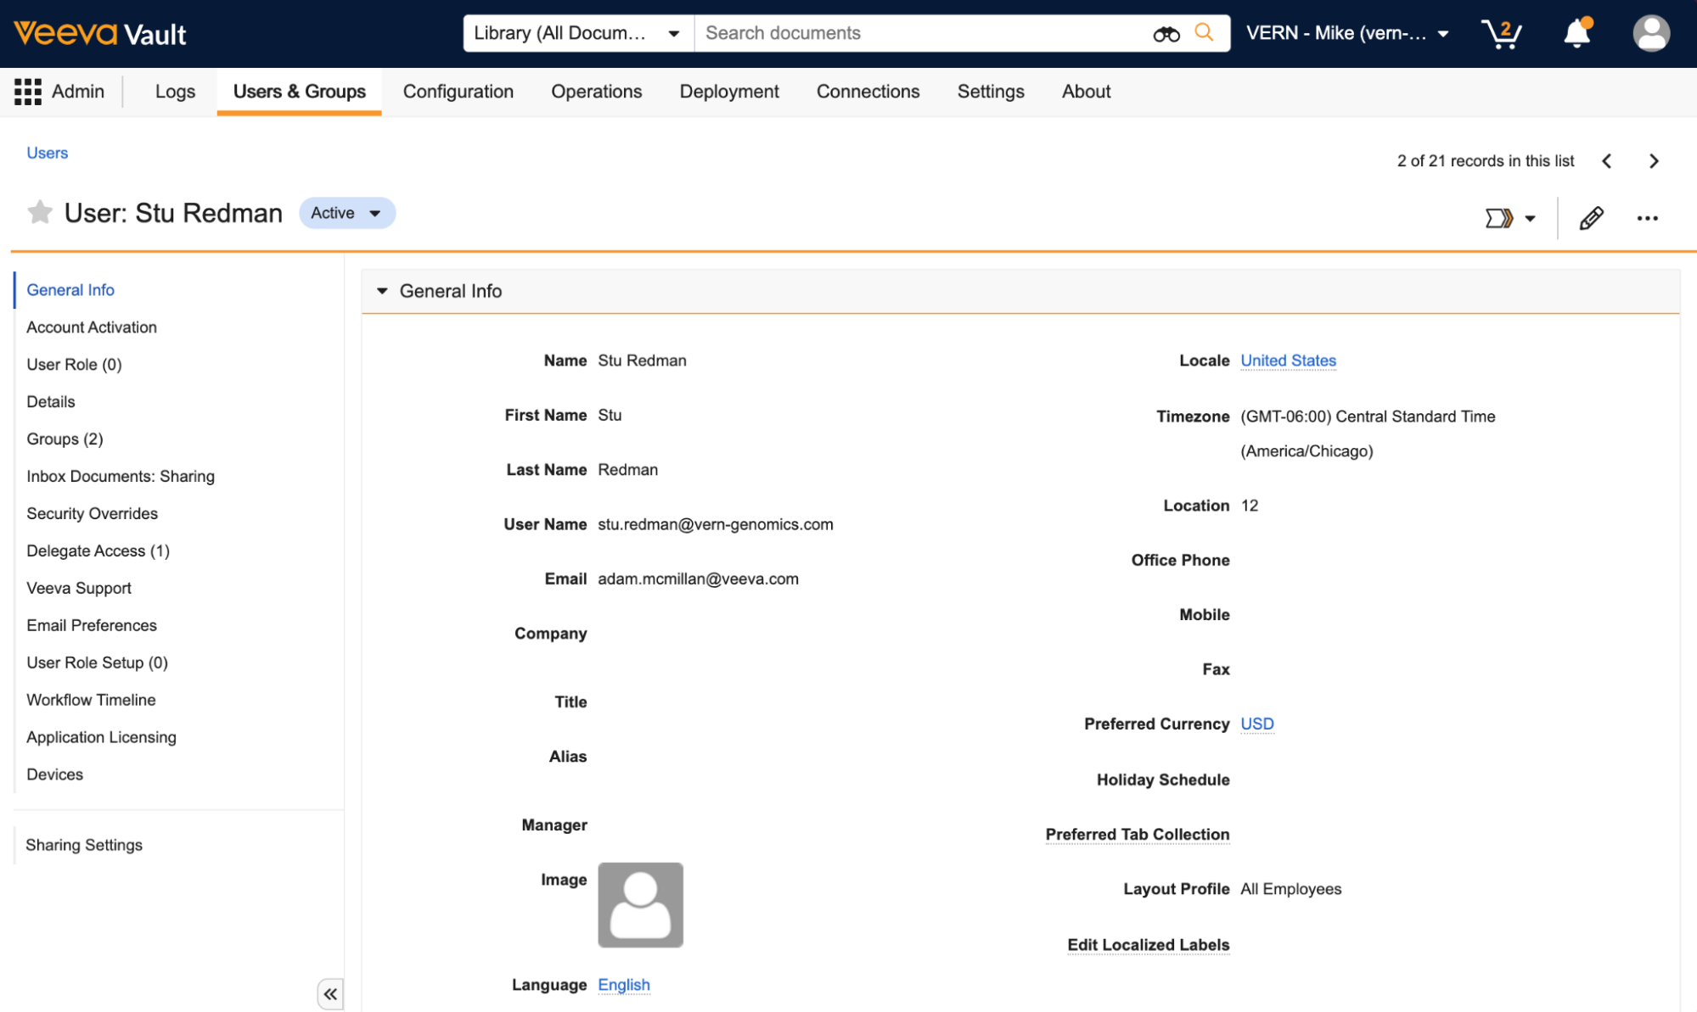Click the Users breadcrumb link
The height and width of the screenshot is (1012, 1697).
pyautogui.click(x=47, y=153)
